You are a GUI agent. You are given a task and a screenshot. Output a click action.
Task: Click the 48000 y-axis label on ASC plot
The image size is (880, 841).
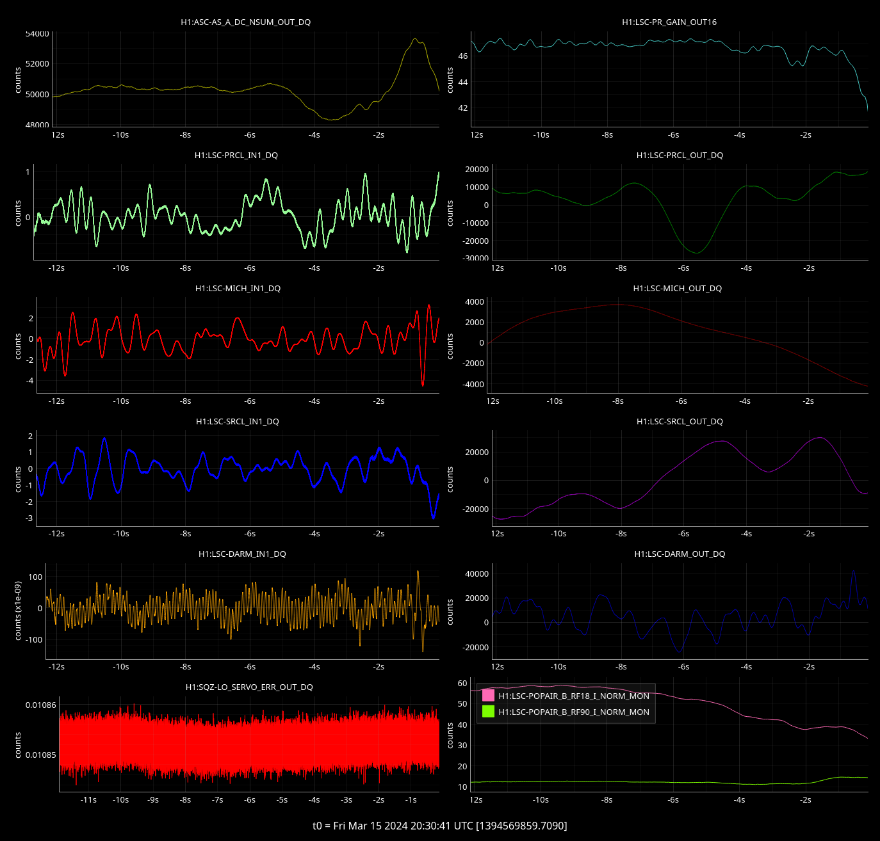tap(37, 125)
